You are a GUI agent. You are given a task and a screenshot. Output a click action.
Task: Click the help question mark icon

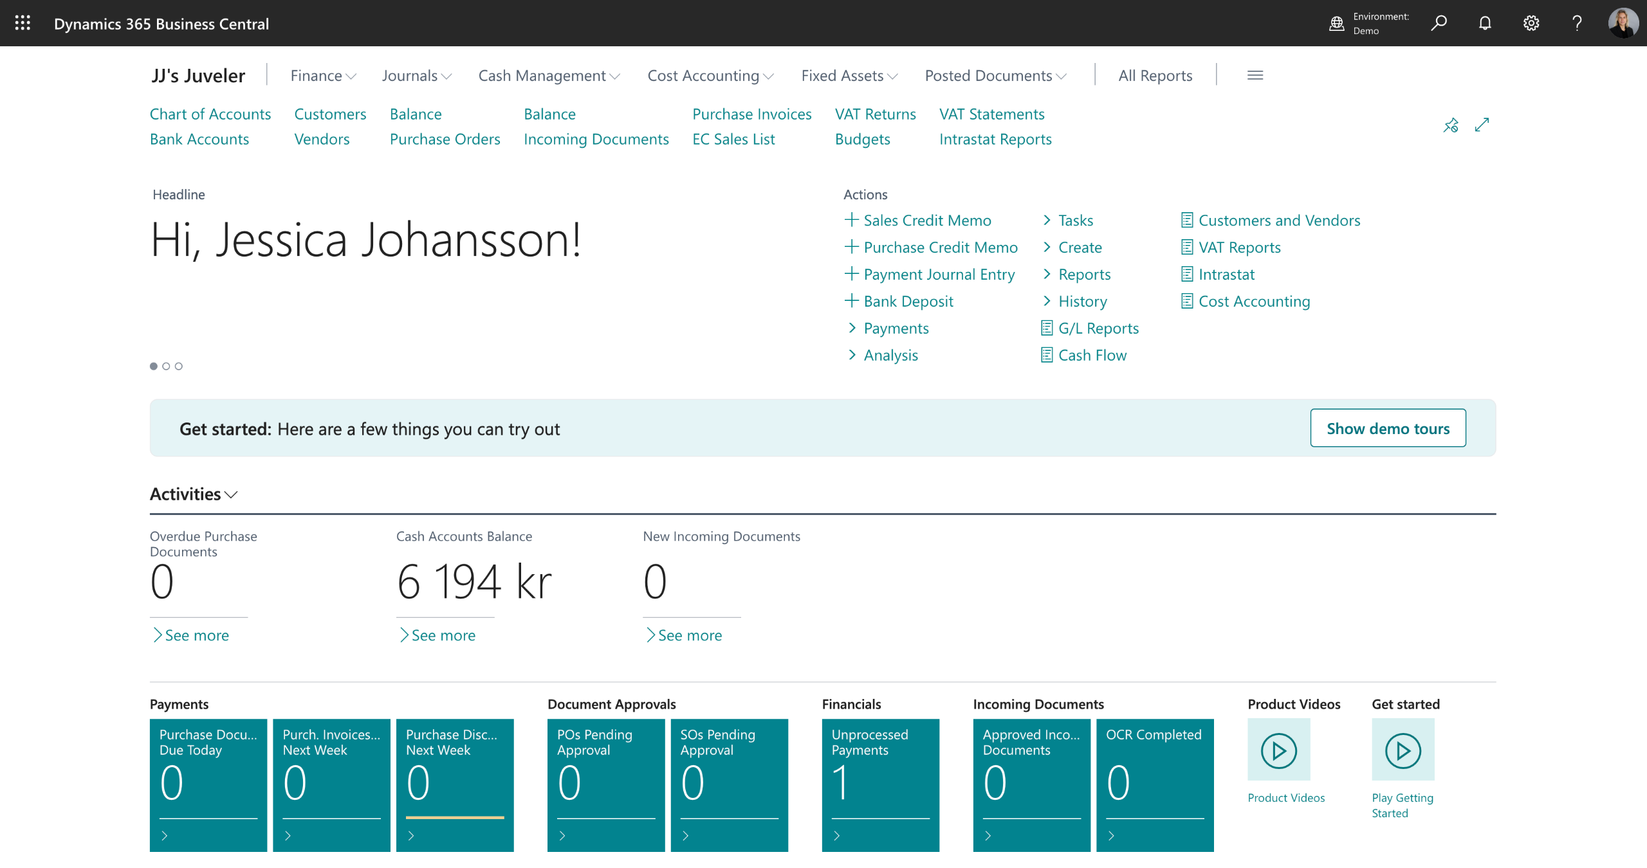click(1577, 24)
